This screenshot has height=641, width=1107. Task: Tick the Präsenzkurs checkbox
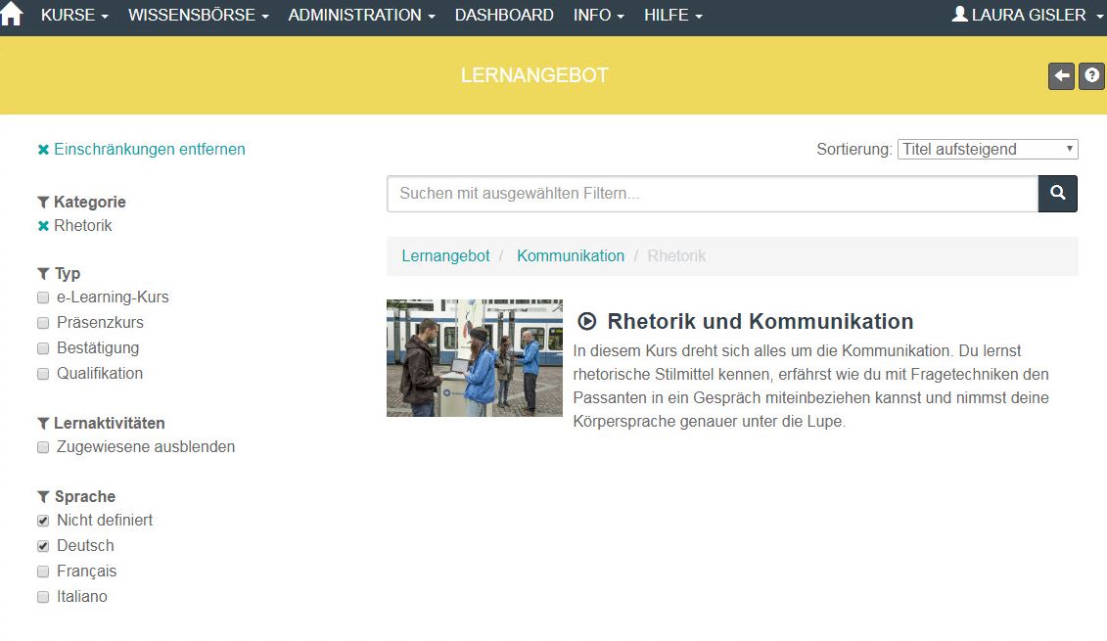pos(43,323)
